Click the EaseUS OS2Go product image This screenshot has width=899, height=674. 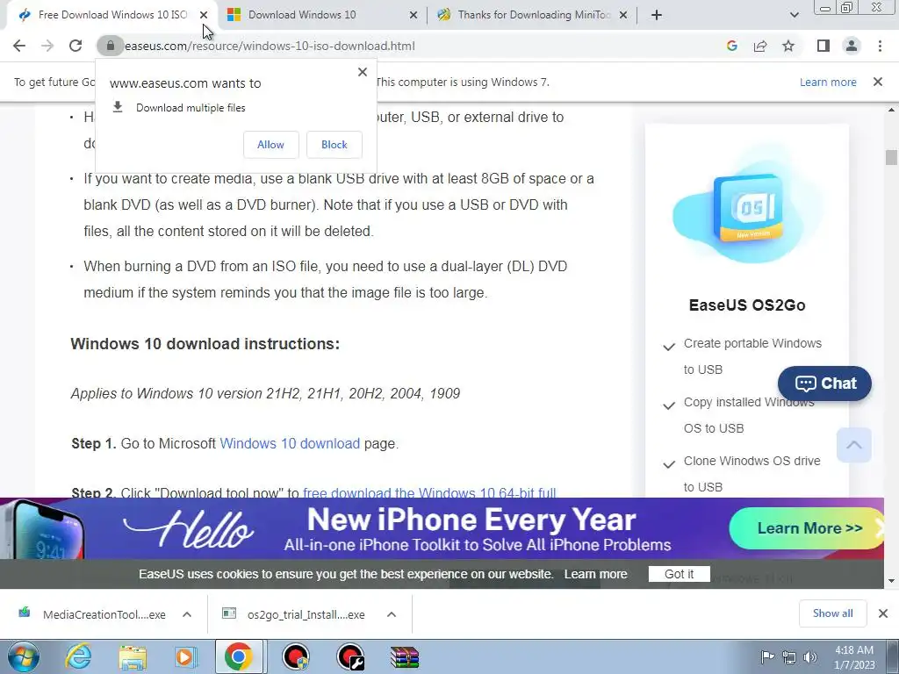[747, 206]
